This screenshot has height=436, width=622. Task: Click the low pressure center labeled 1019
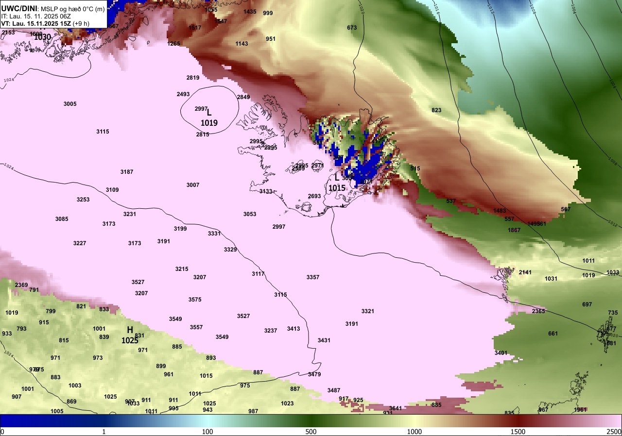click(209, 118)
